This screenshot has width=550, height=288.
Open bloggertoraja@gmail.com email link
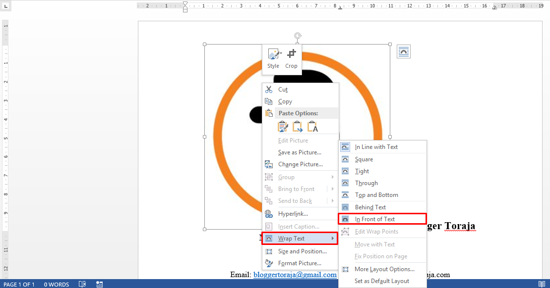click(x=295, y=275)
